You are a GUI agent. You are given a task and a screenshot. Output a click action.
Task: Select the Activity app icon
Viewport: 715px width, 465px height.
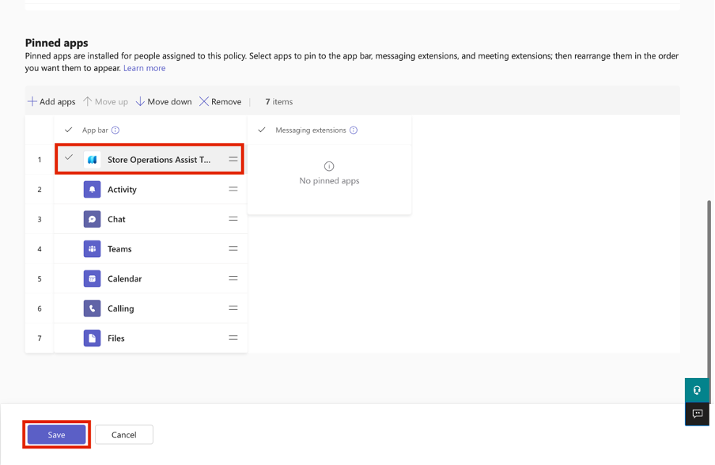click(x=92, y=189)
